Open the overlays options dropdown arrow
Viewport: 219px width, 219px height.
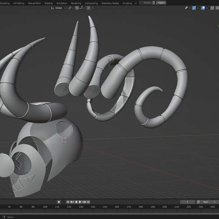point(207,8)
